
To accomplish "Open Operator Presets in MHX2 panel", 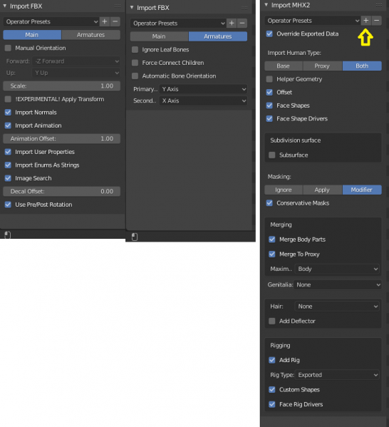I will pyautogui.click(x=313, y=21).
